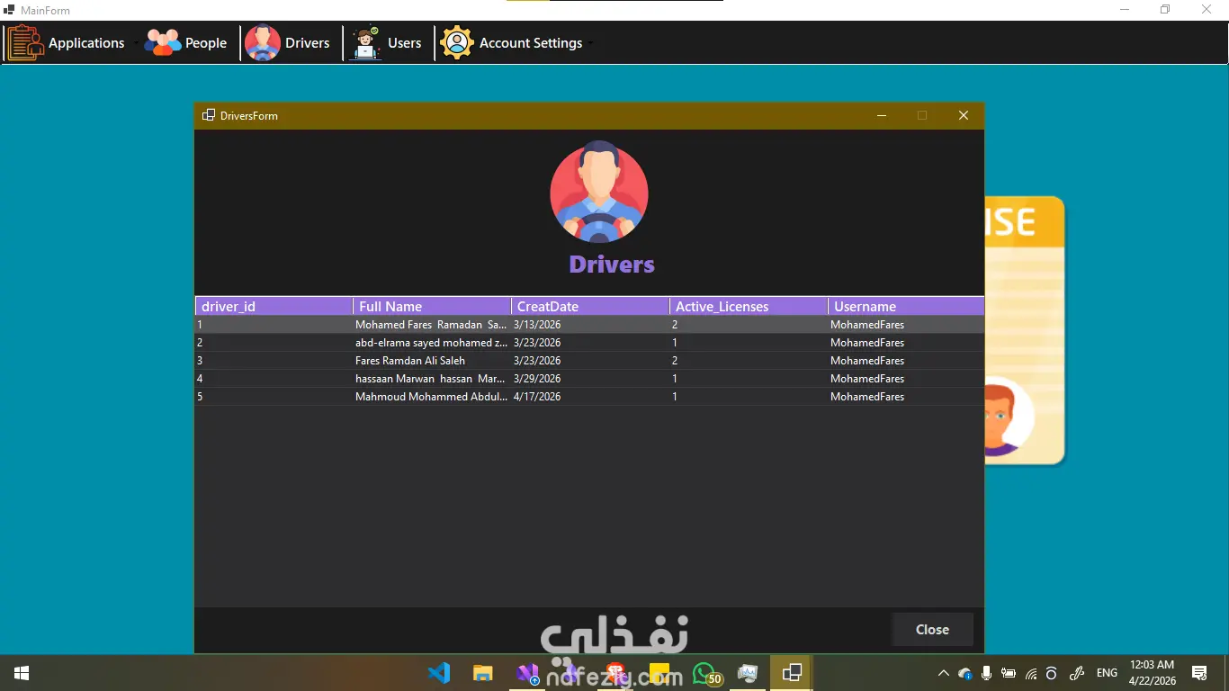Click the microphone tray icon
Viewport: 1229px width, 691px height.
987,673
